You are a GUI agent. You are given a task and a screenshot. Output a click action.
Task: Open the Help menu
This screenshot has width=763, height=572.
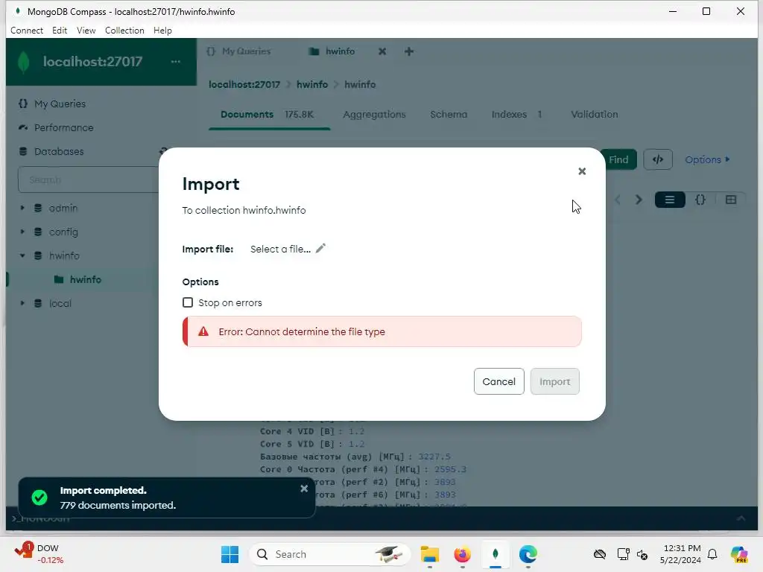pos(162,30)
